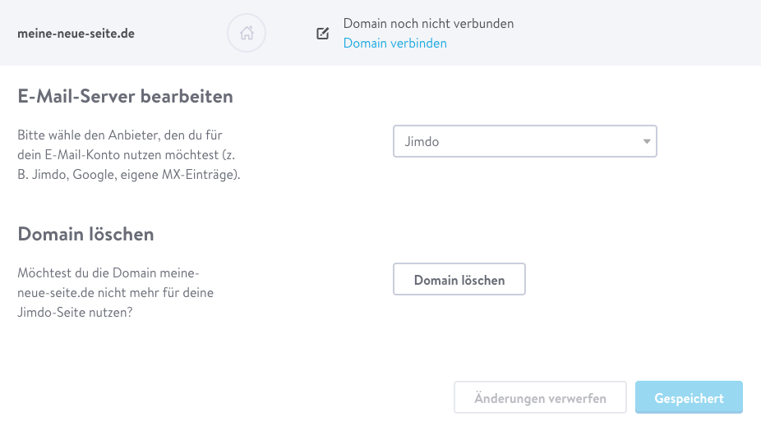The image size is (761, 430).
Task: Click the domain deletion question text
Action: [116, 292]
